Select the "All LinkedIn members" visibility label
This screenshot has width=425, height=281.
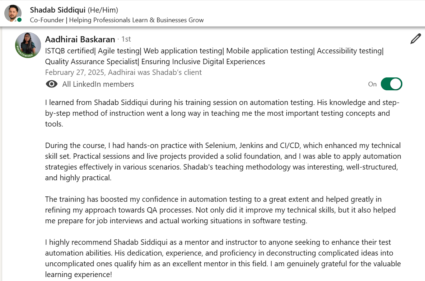pos(98,84)
